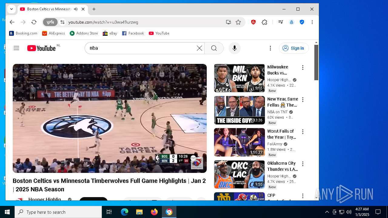Open options for Milwaukee Bucks video
388x218 pixels.
(x=303, y=68)
